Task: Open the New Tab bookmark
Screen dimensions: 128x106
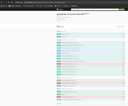Action: point(4,6)
